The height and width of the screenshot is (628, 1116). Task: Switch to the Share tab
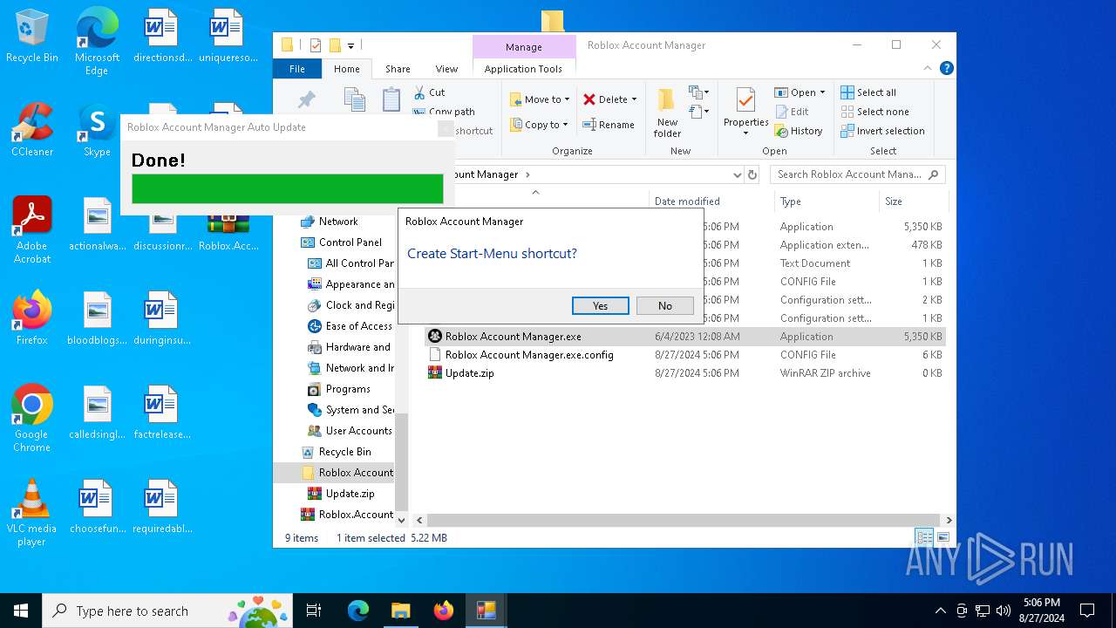pyautogui.click(x=398, y=69)
